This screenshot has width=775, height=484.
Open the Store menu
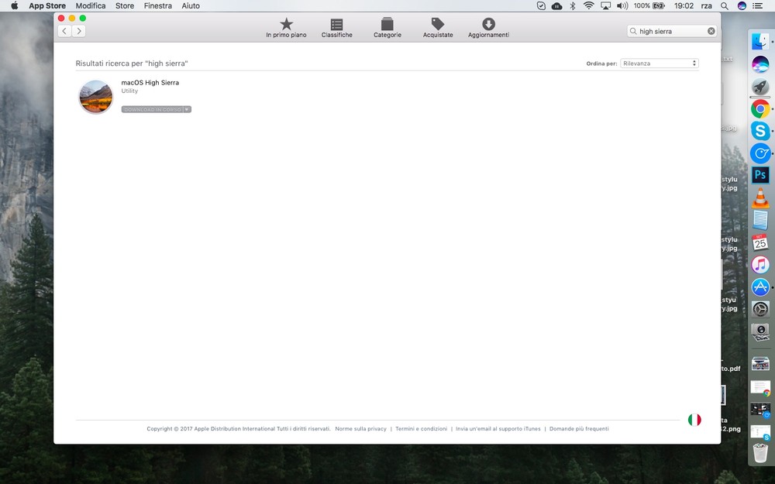click(x=125, y=6)
